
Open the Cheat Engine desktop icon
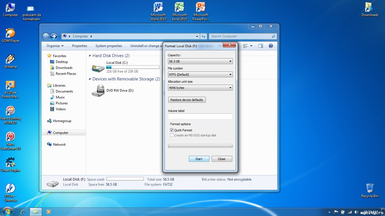(10, 163)
